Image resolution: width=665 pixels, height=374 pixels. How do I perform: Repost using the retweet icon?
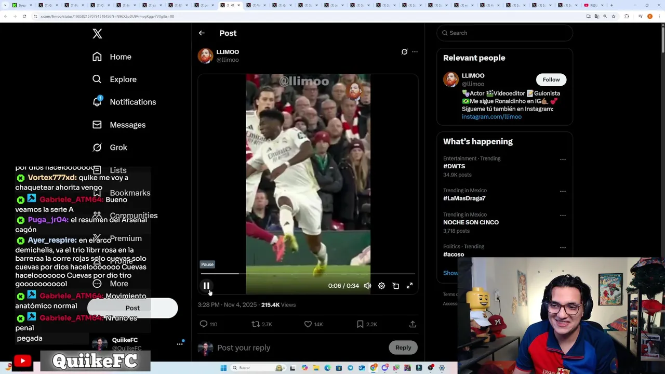pos(256,324)
